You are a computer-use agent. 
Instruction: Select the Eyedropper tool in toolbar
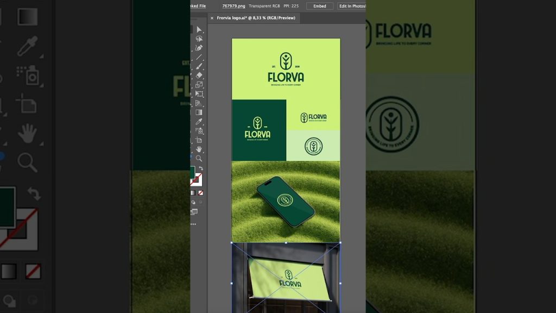click(199, 122)
